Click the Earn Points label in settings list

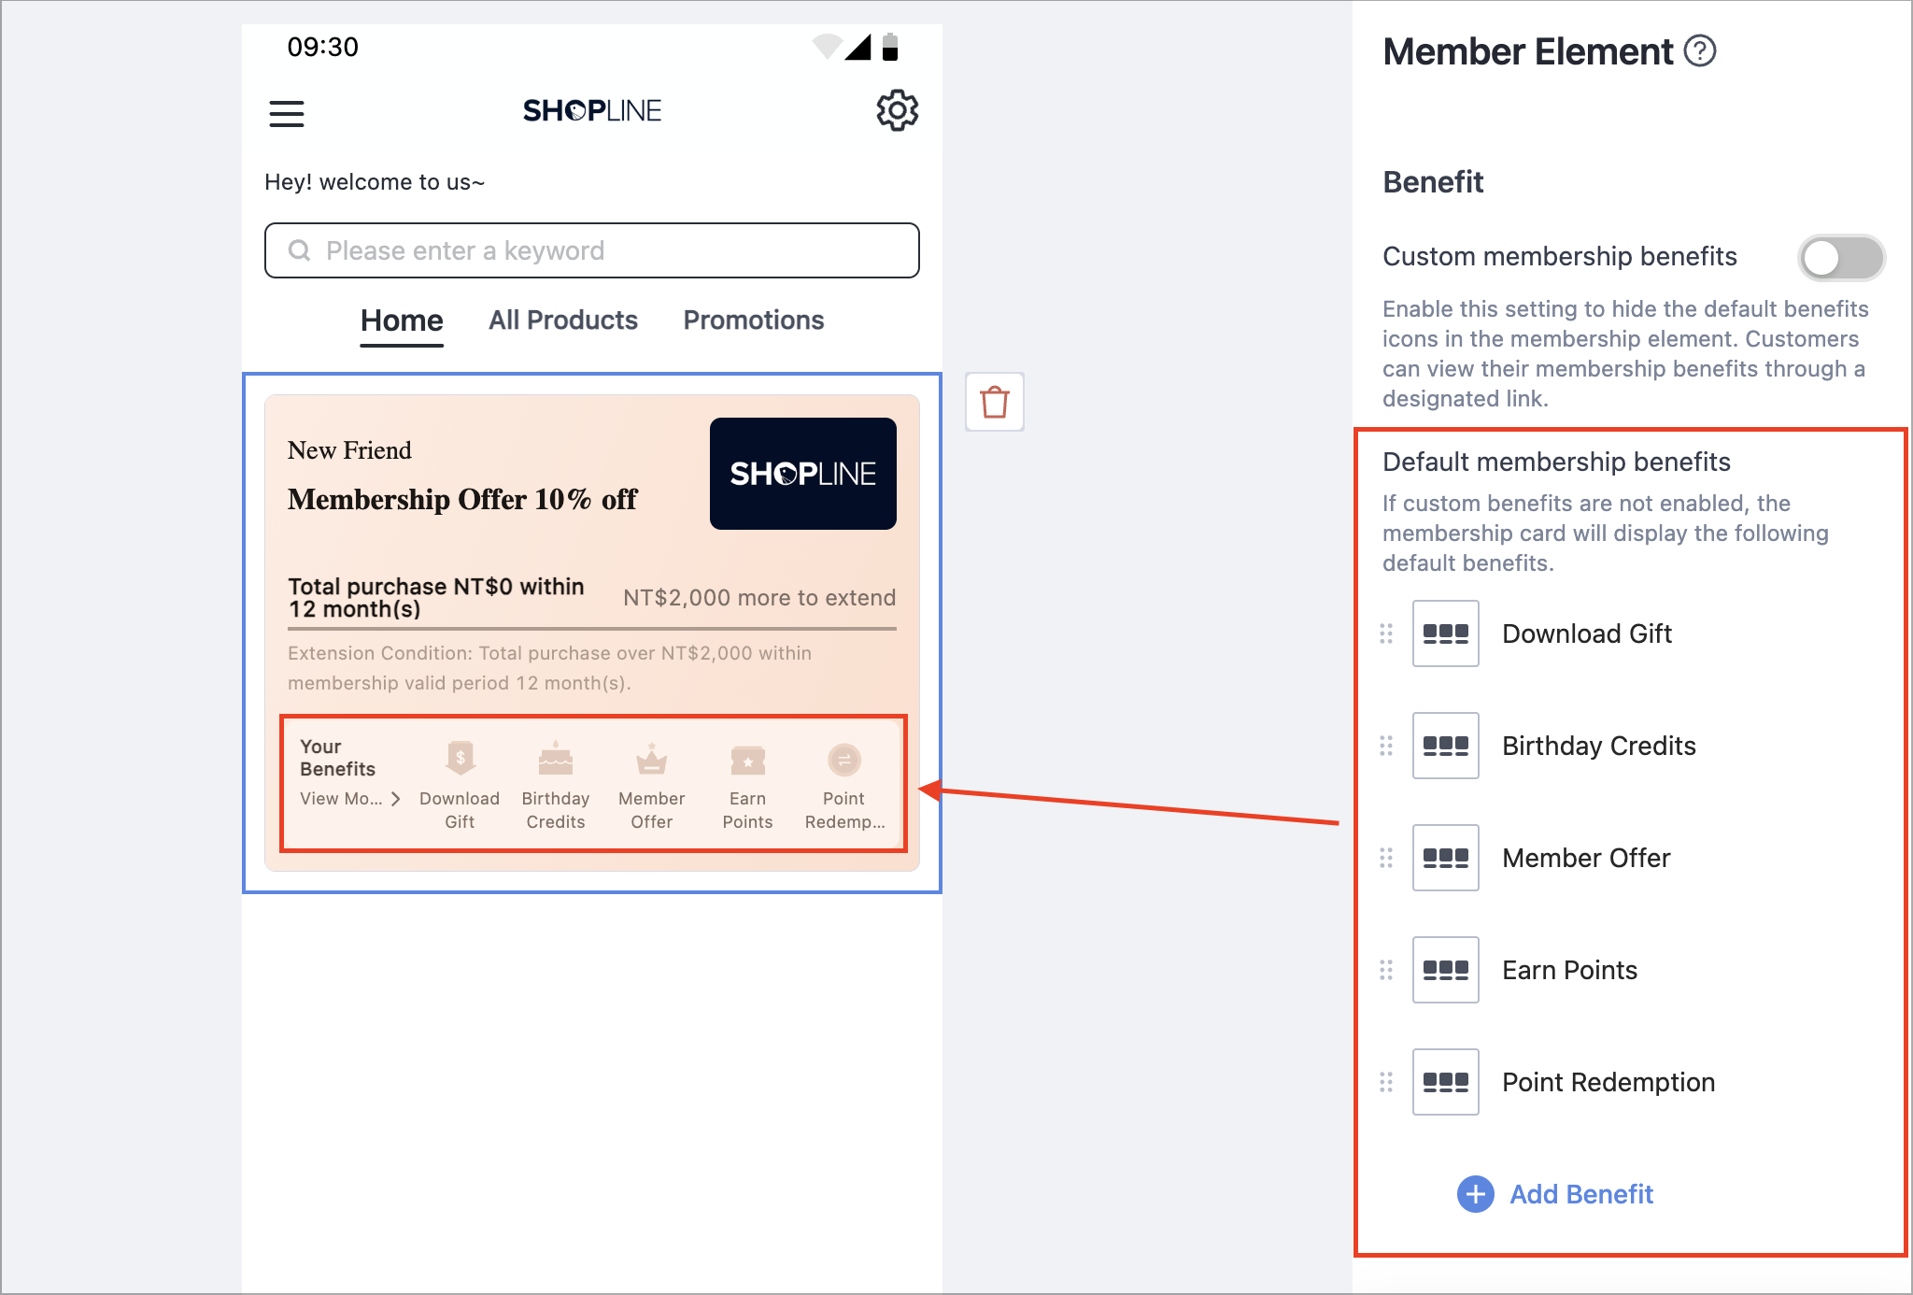click(x=1569, y=970)
